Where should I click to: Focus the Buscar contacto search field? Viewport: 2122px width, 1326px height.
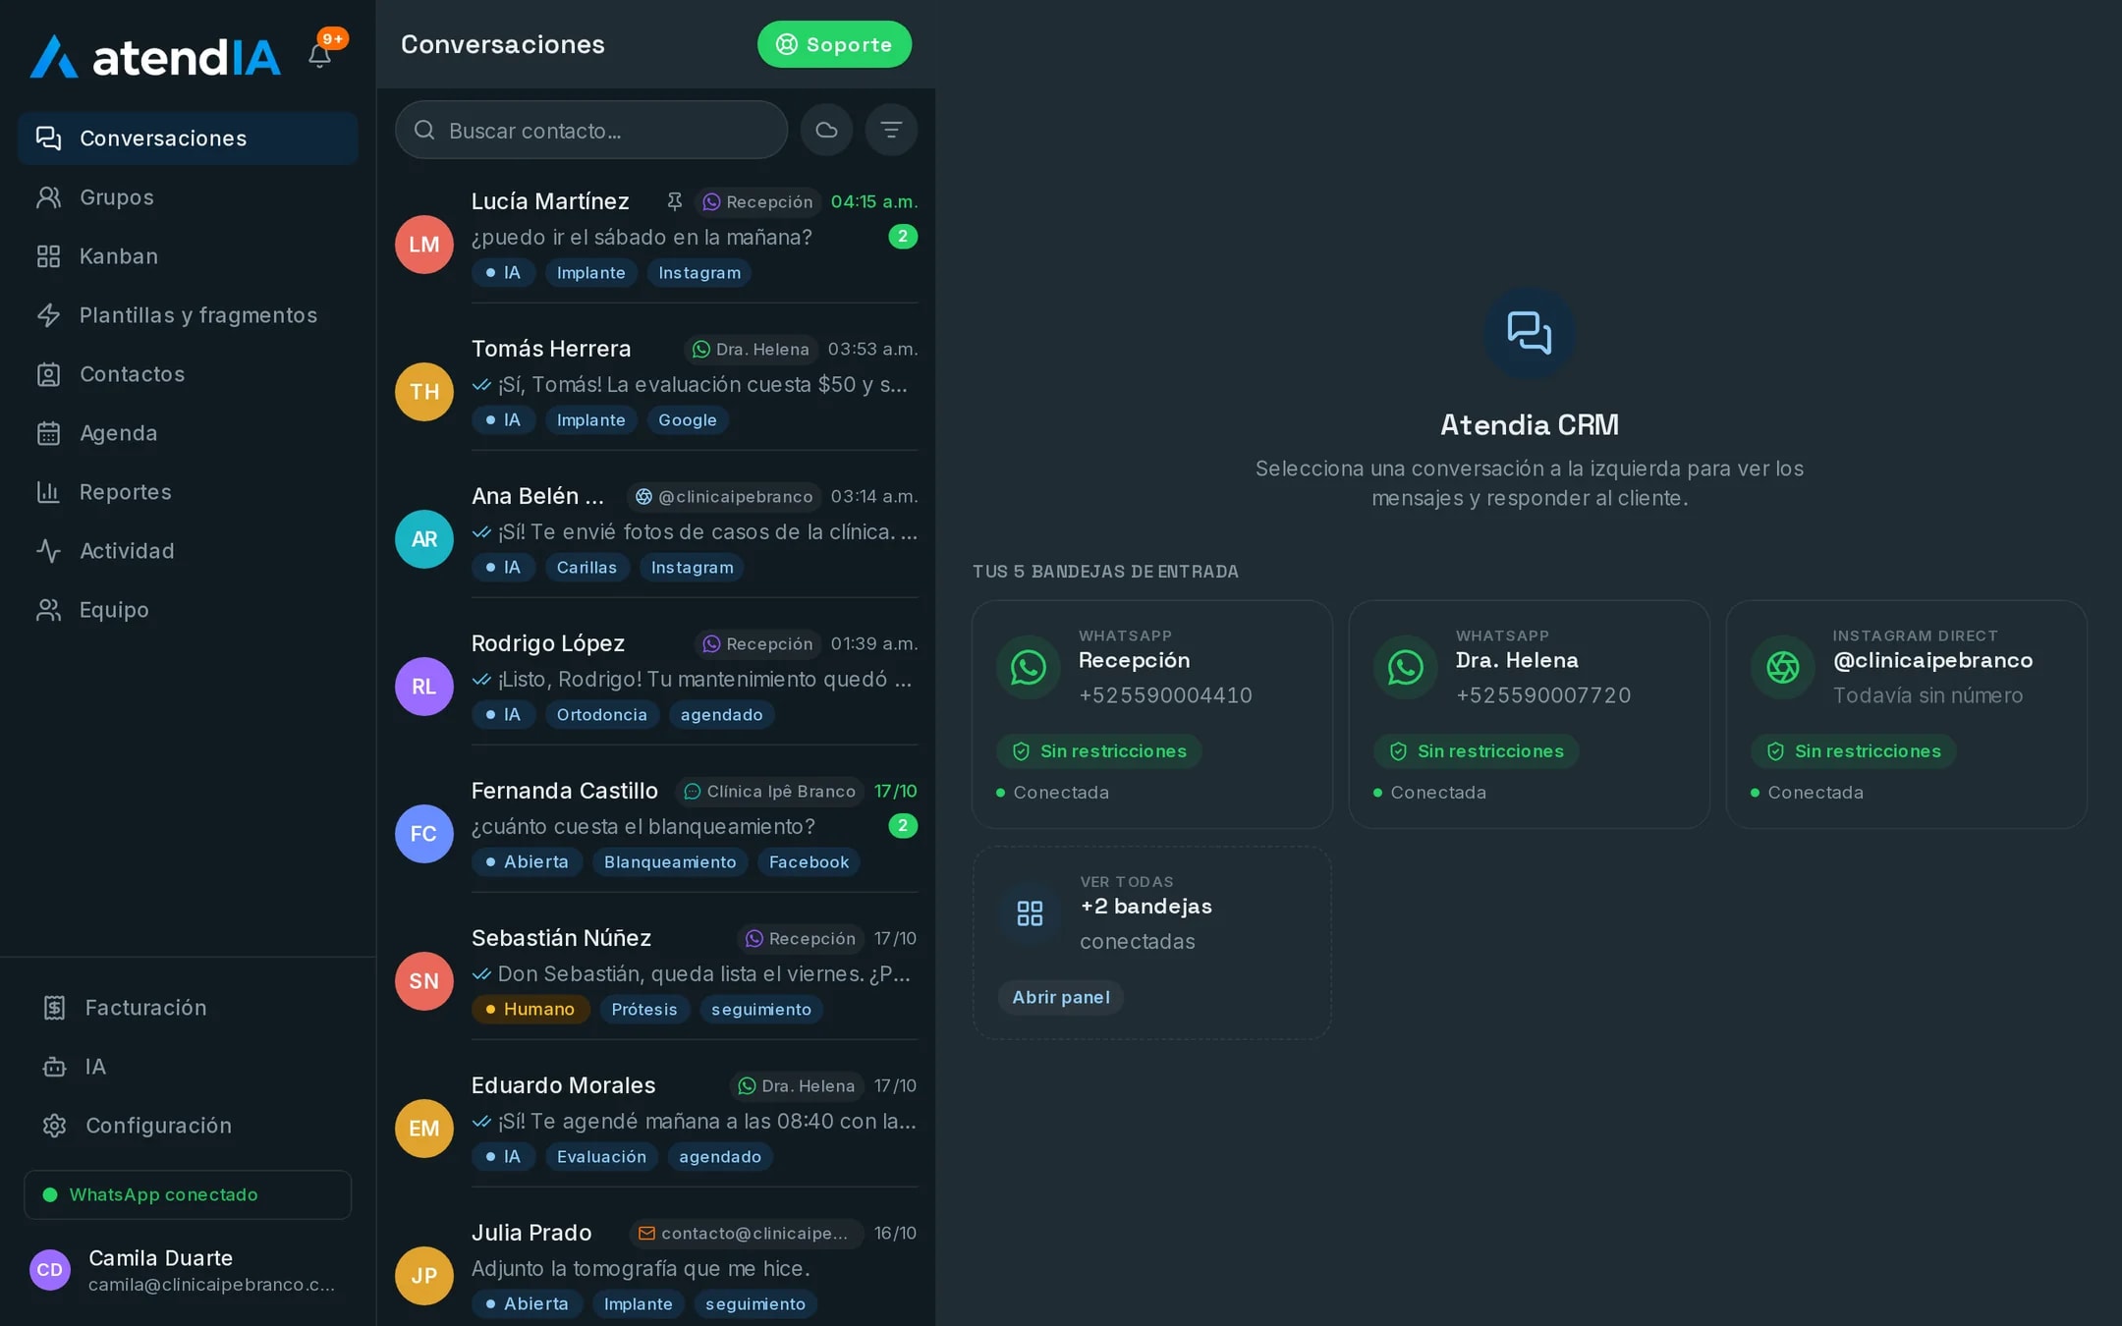point(591,130)
